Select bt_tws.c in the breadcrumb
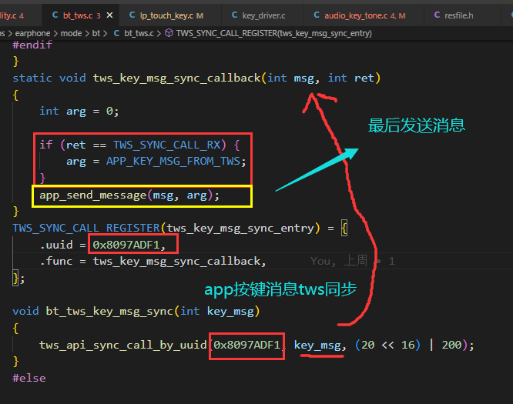The width and height of the screenshot is (513, 404). (x=139, y=33)
